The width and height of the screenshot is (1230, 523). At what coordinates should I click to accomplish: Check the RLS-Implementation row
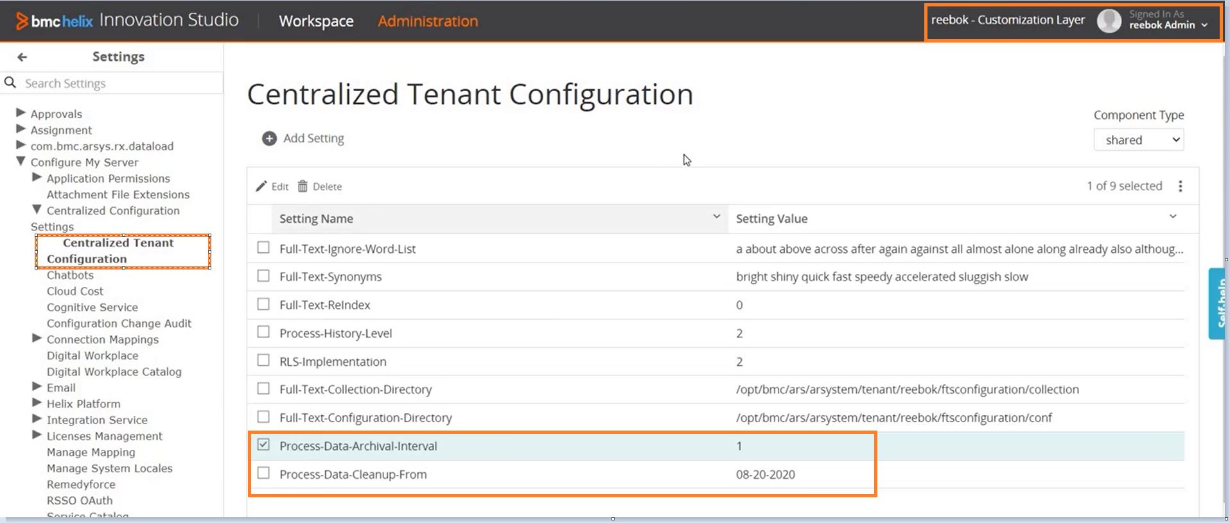263,361
